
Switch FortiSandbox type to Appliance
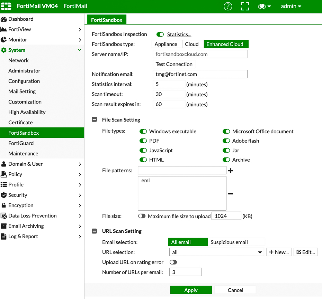coord(167,44)
